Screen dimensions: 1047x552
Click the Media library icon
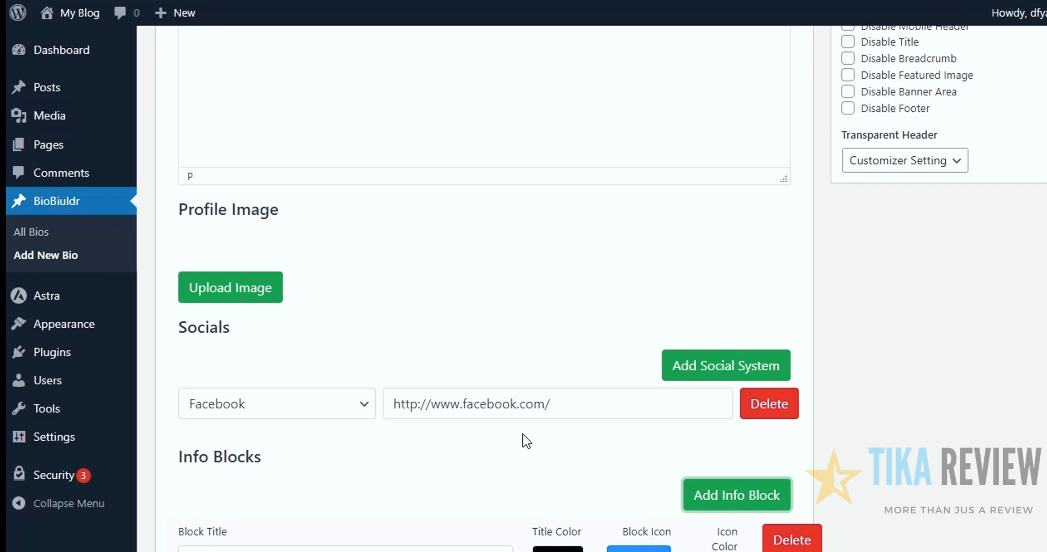(19, 115)
